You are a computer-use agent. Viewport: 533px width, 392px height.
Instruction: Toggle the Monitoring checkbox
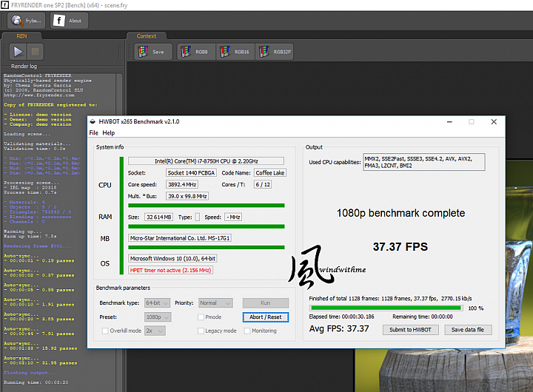(247, 331)
